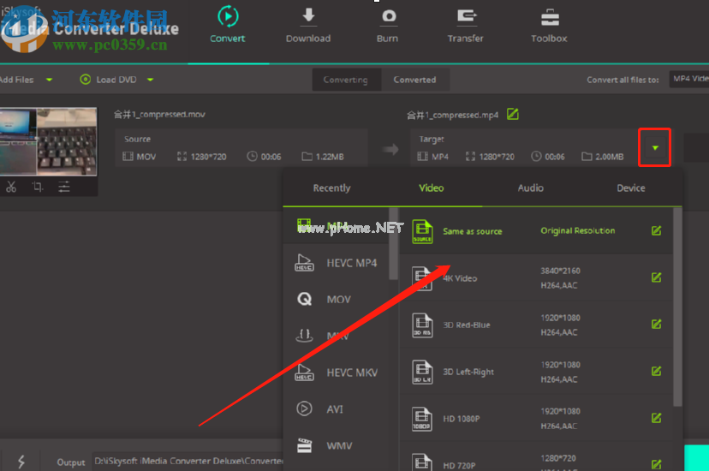The height and width of the screenshot is (471, 709).
Task: Click the crop icon under thumbnail
Action: (x=38, y=187)
